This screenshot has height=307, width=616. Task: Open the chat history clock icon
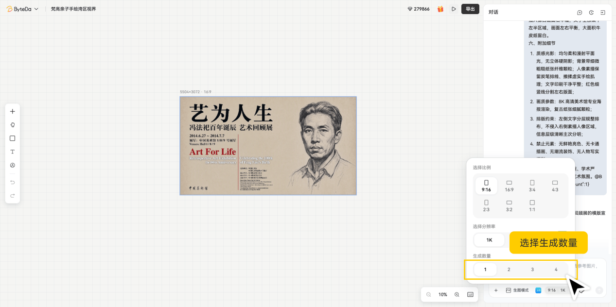coord(591,13)
